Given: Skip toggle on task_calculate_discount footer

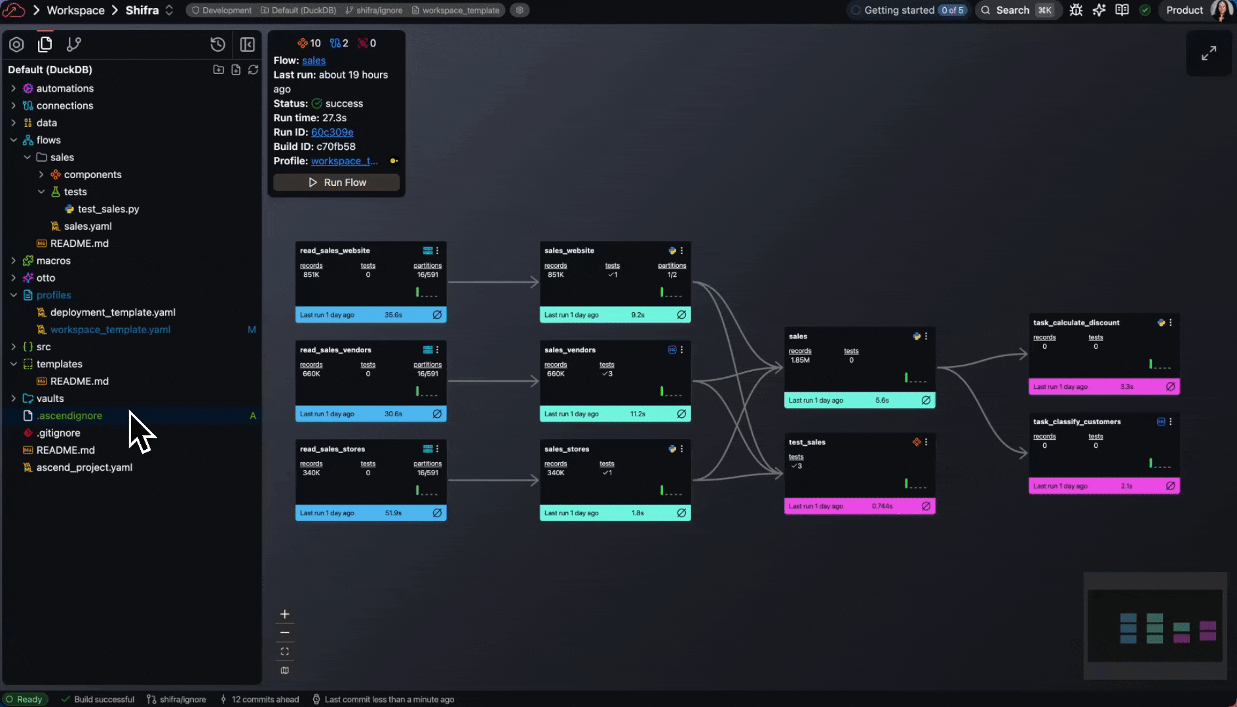Looking at the screenshot, I should (1170, 387).
